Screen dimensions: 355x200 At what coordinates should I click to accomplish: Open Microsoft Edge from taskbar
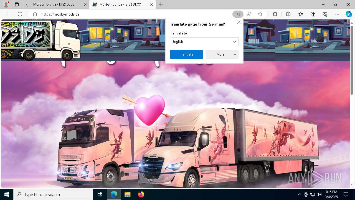point(114,194)
